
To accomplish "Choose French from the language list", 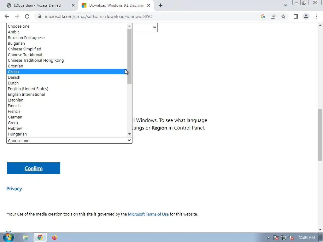I will [67, 111].
